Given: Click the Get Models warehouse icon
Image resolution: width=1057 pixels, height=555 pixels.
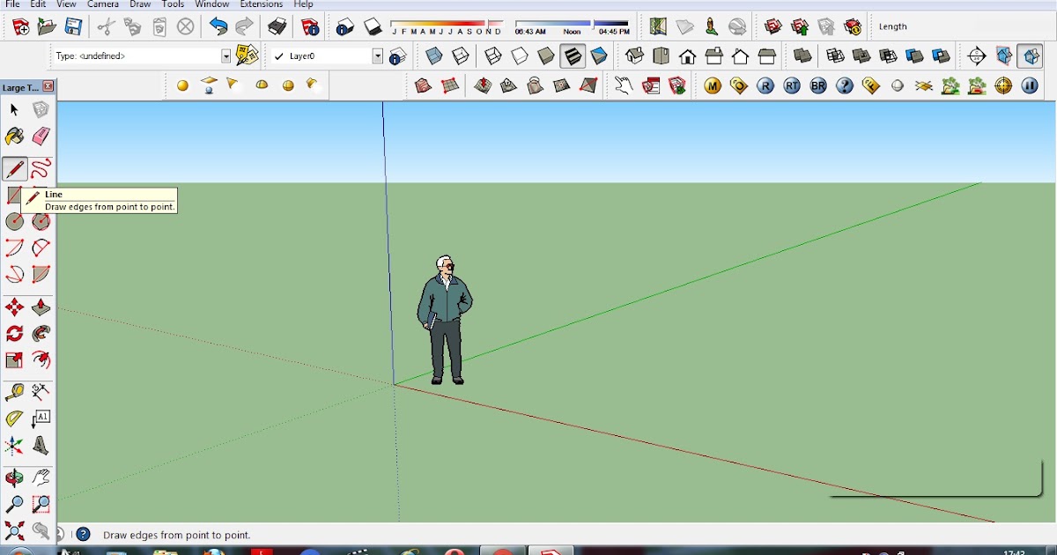Looking at the screenshot, I should click(772, 26).
